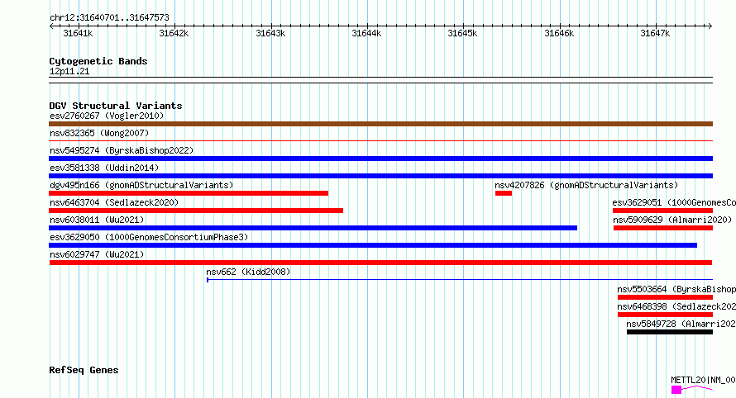Screen dimensions: 736x398
Task: Click the red nsv6029747 variant bar
Action: click(380, 263)
